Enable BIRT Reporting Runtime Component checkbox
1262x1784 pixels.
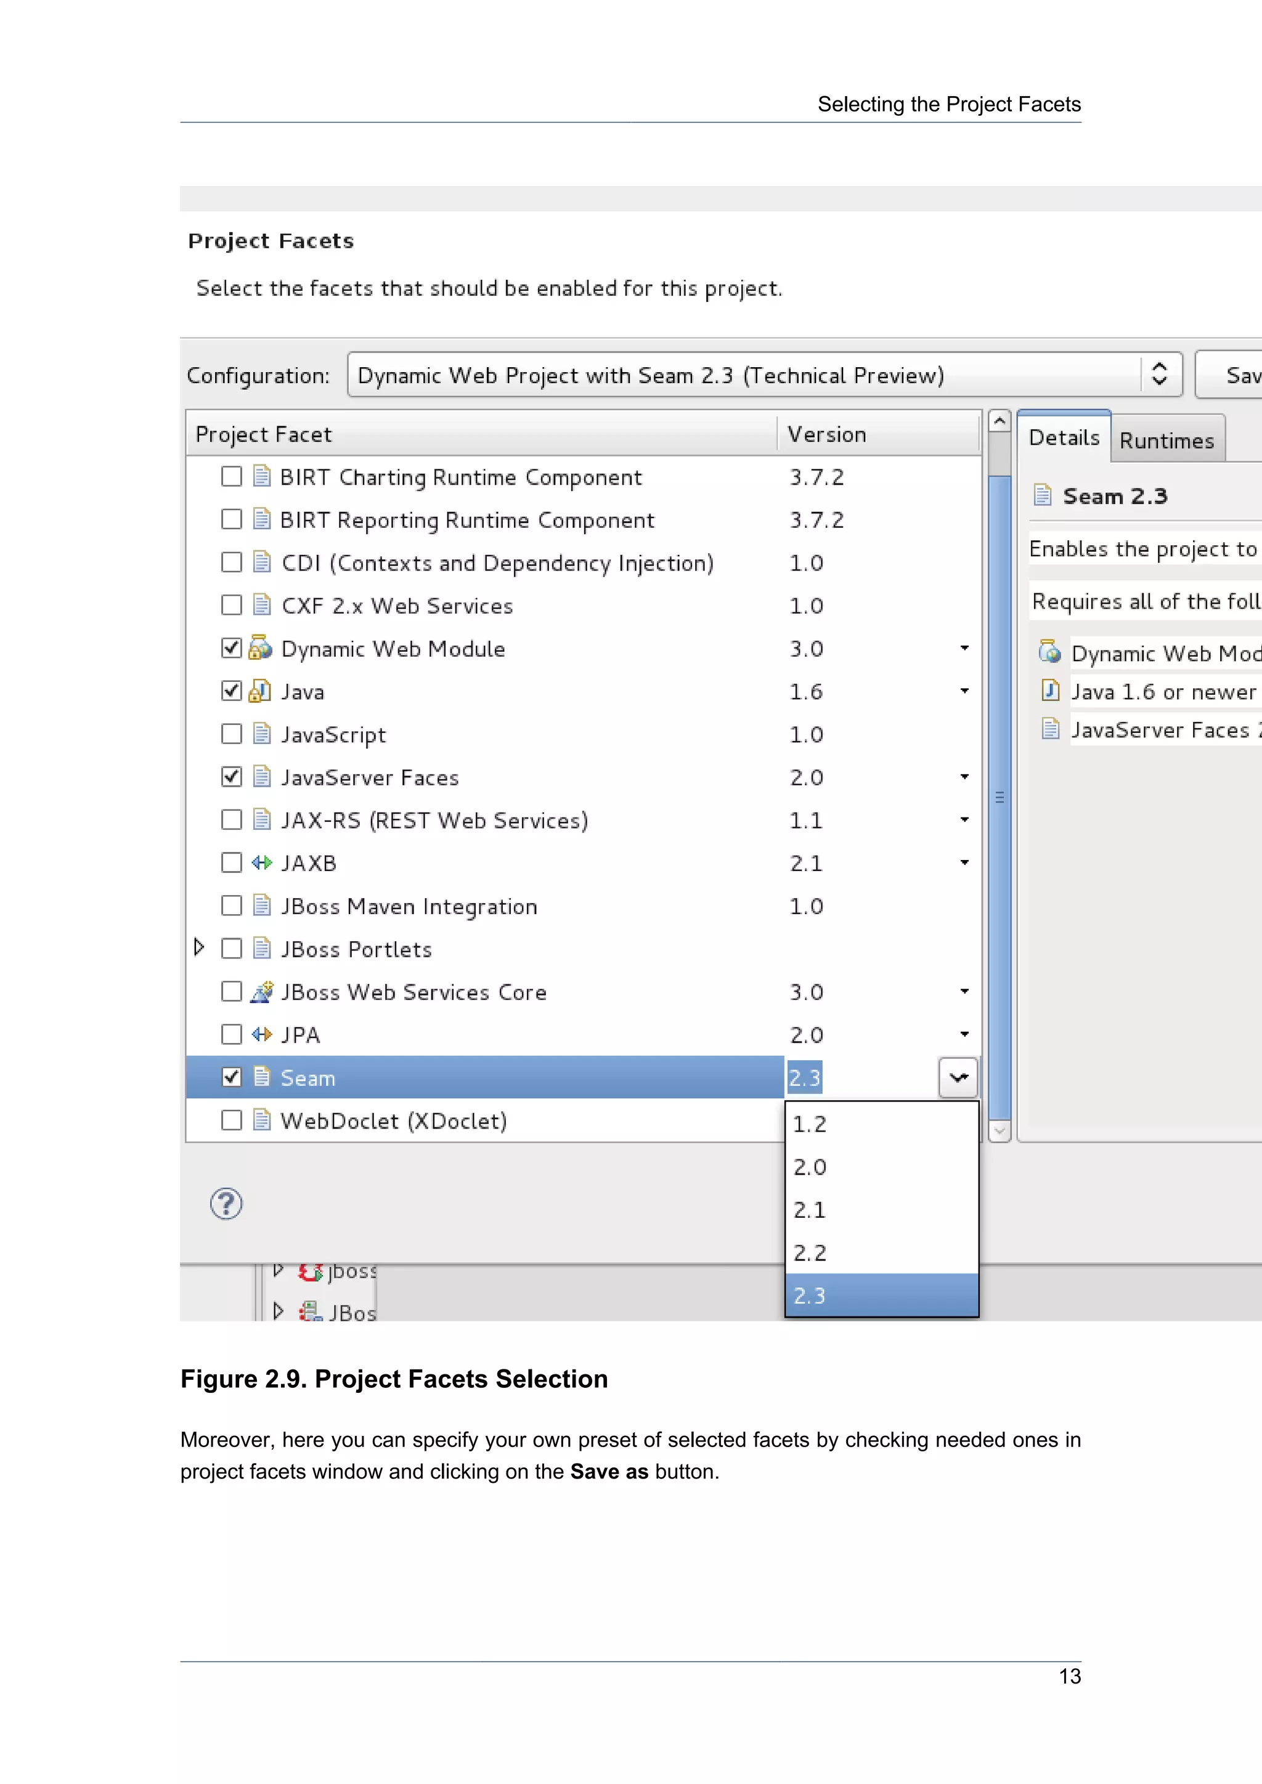pyautogui.click(x=232, y=518)
